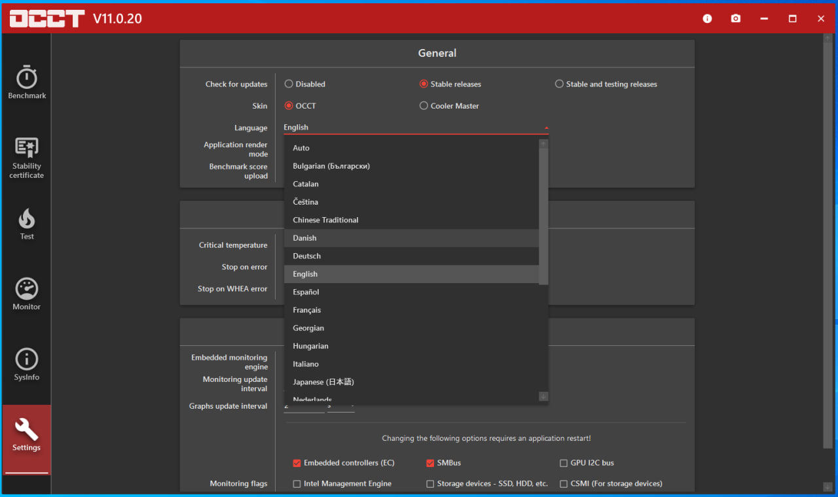Image resolution: width=838 pixels, height=497 pixels.
Task: Click the language list scroll up arrow
Action: click(x=543, y=143)
